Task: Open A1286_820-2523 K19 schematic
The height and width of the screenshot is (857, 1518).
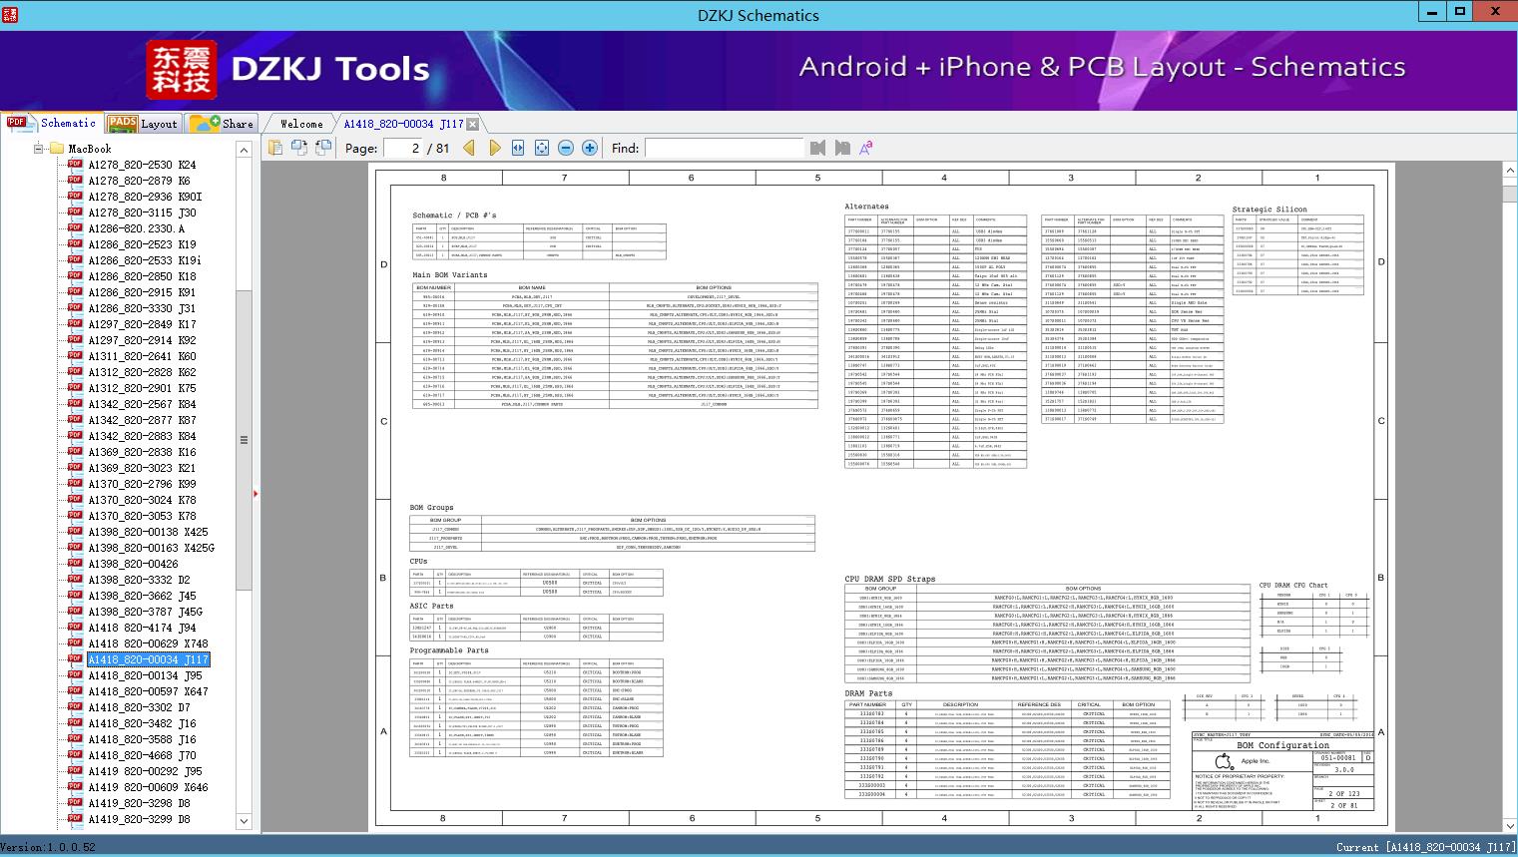Action: [x=142, y=244]
